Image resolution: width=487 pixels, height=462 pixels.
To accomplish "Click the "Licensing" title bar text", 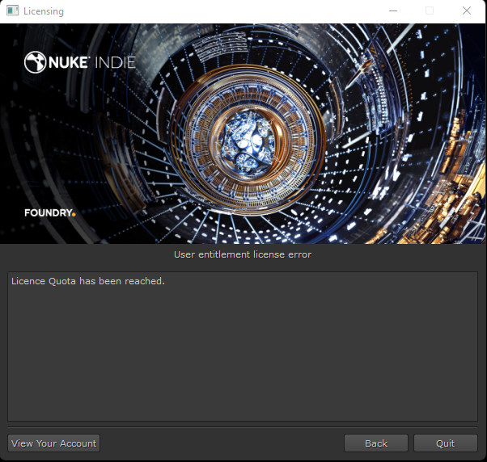I will [x=44, y=11].
